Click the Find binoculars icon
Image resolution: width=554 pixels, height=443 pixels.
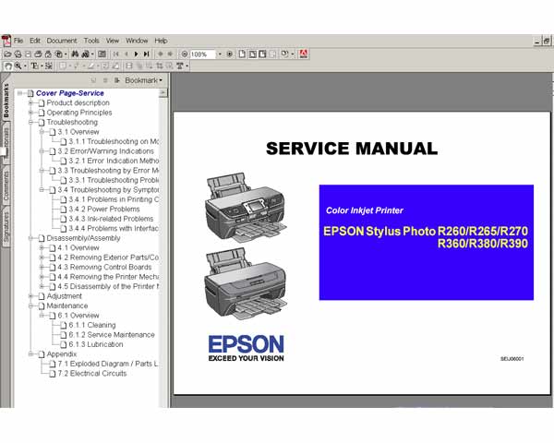(75, 54)
